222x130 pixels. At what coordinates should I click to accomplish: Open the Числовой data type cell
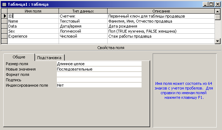click(x=83, y=36)
